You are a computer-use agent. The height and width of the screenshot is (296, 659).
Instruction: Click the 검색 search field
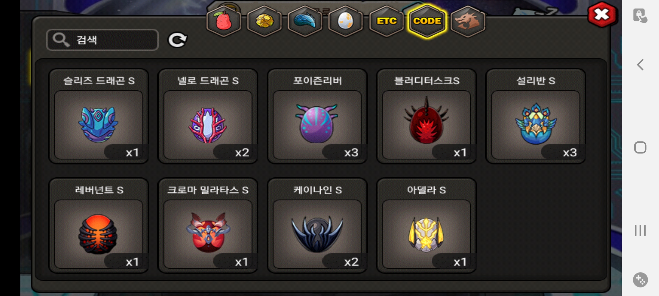tap(102, 40)
